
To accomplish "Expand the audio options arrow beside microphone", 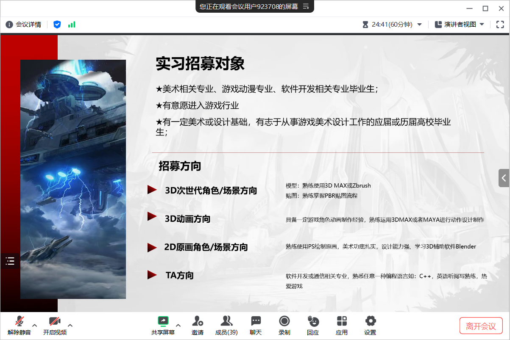I will pyautogui.click(x=35, y=325).
